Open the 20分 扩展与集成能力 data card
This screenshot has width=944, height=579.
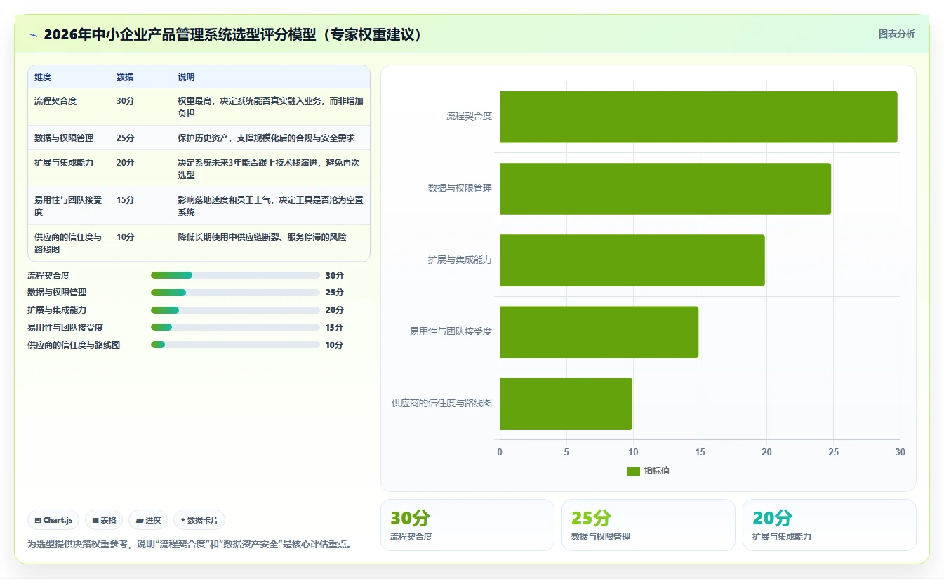coord(830,525)
